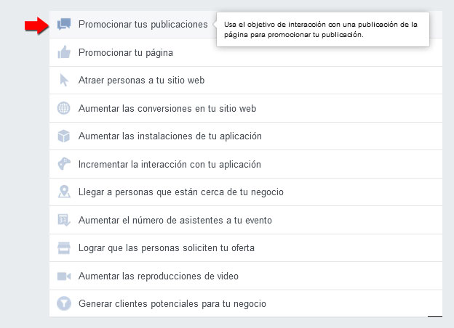The width and height of the screenshot is (454, 328).
Task: Click the thumbs-up icon for page promotion
Action: [x=64, y=52]
